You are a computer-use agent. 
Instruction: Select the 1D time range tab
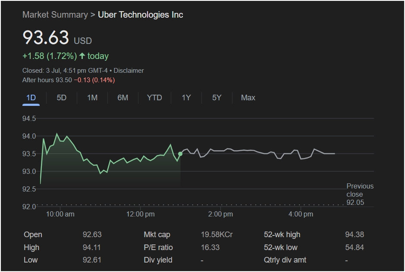coord(31,98)
